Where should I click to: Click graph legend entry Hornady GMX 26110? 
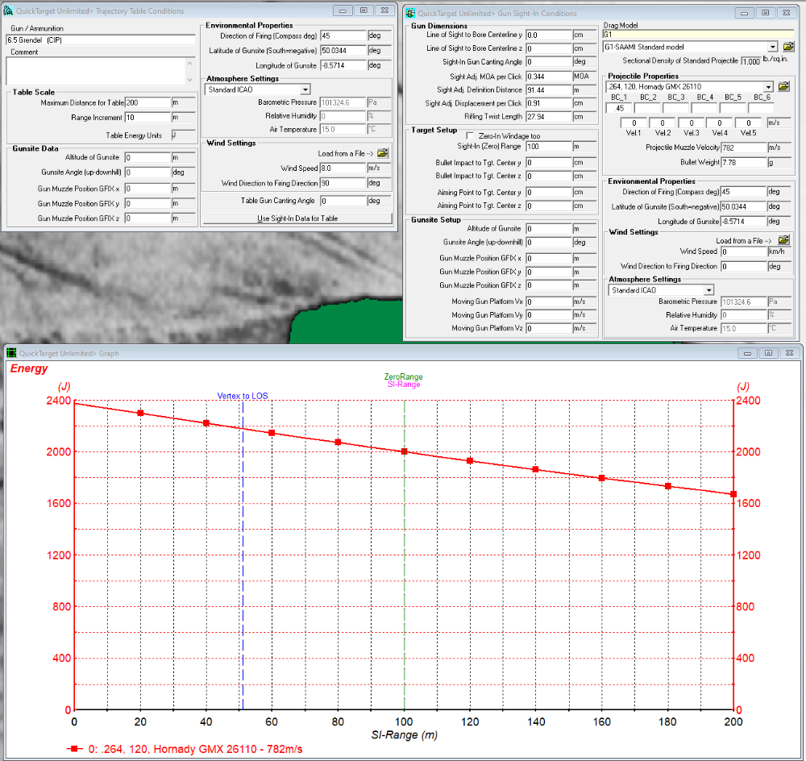185,749
